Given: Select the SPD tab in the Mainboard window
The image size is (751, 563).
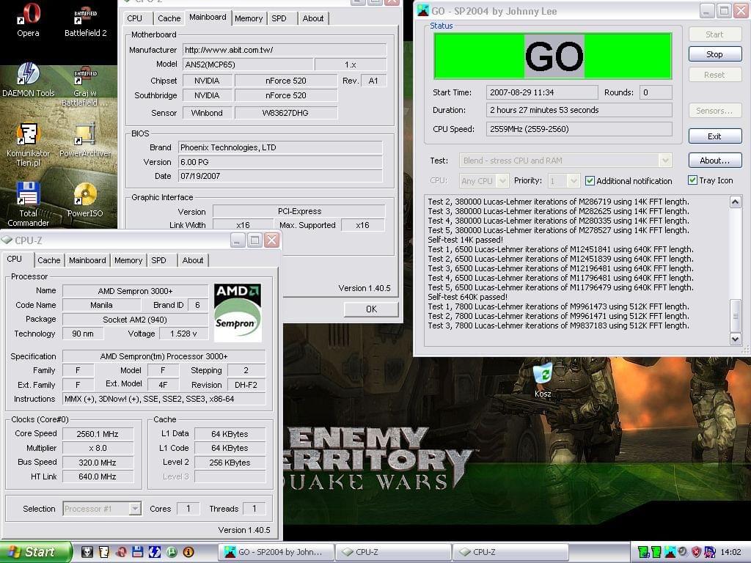Looking at the screenshot, I should (279, 18).
